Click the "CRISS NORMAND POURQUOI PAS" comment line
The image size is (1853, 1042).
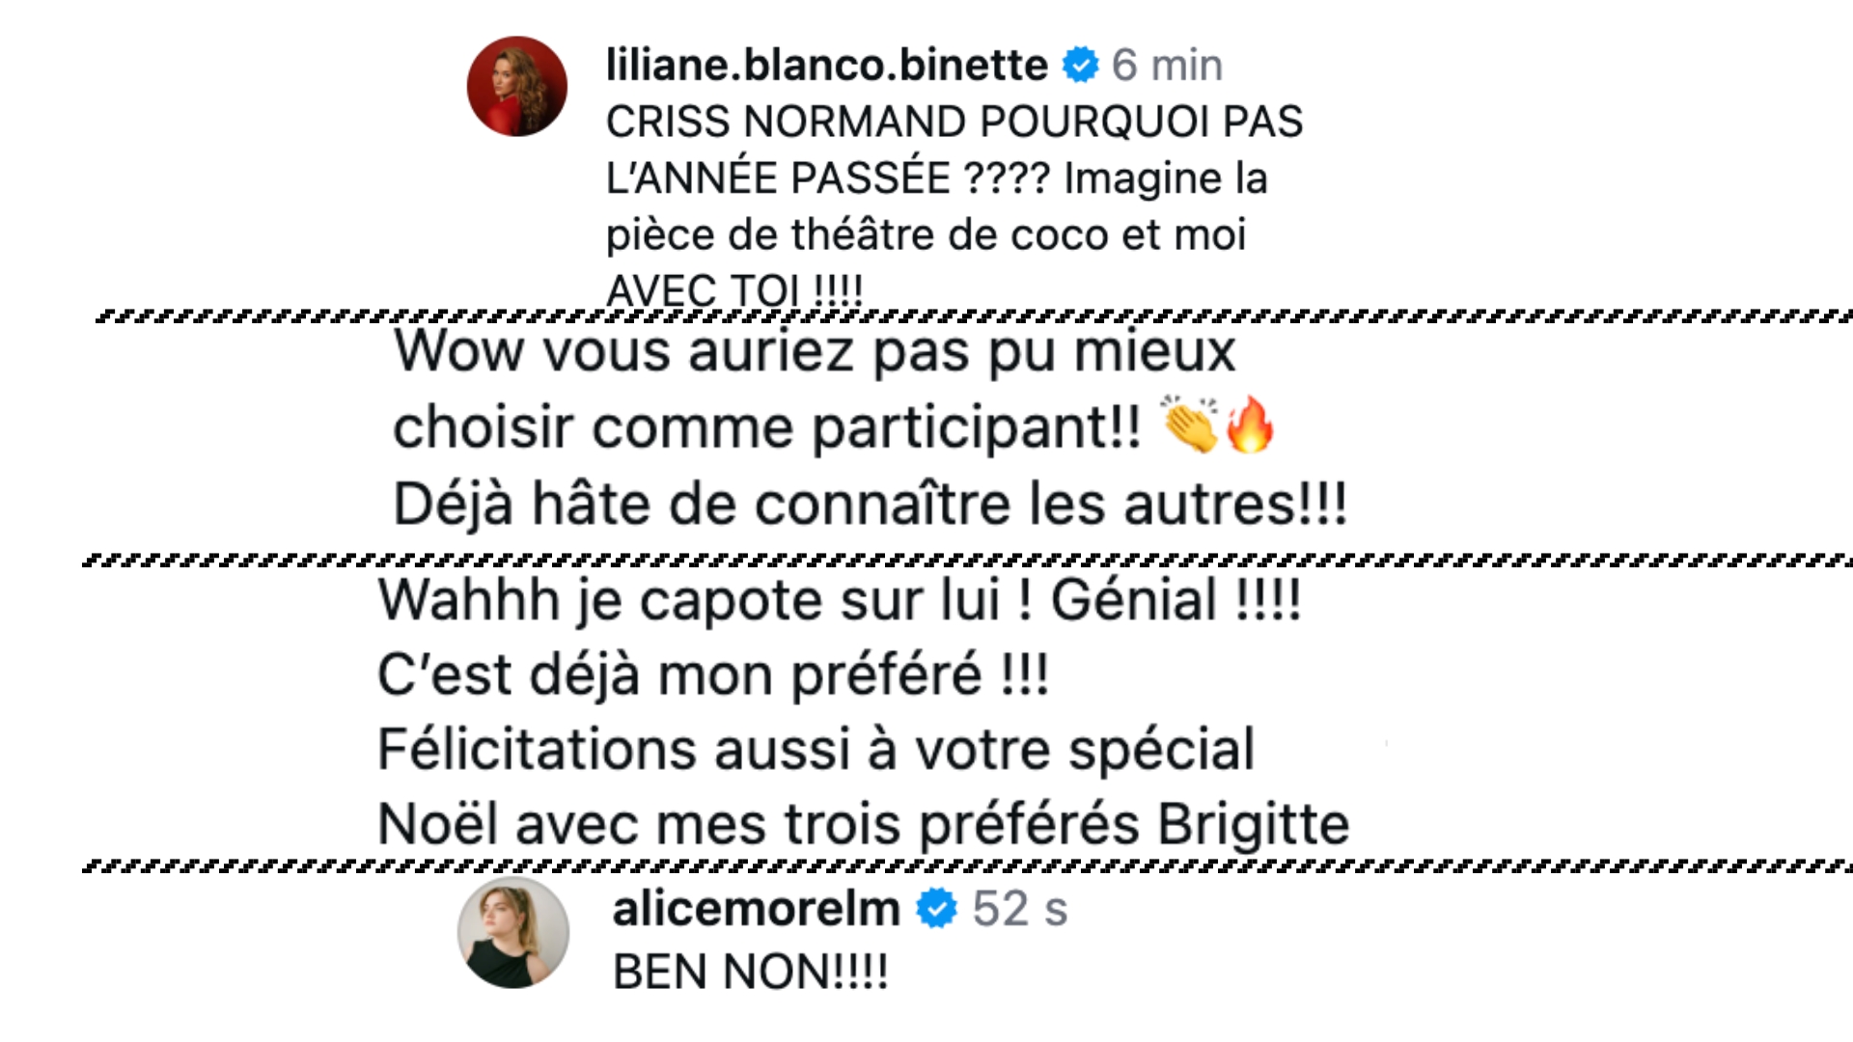pyautogui.click(x=954, y=123)
